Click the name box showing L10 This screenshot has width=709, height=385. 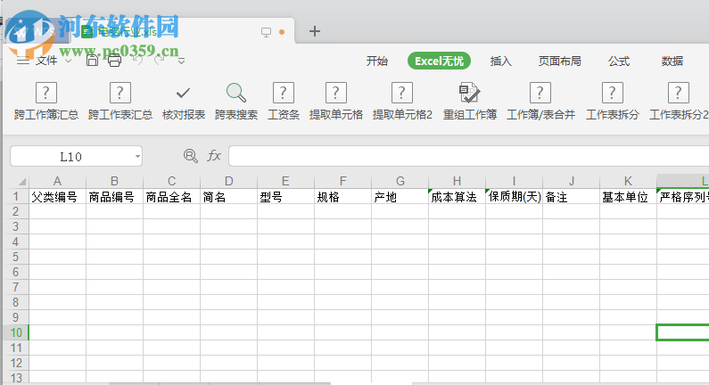click(x=71, y=156)
